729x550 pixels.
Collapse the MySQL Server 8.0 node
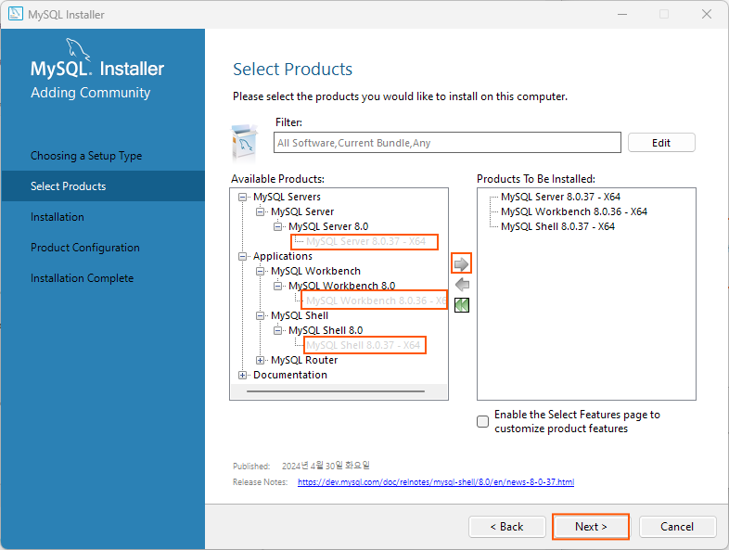[277, 227]
